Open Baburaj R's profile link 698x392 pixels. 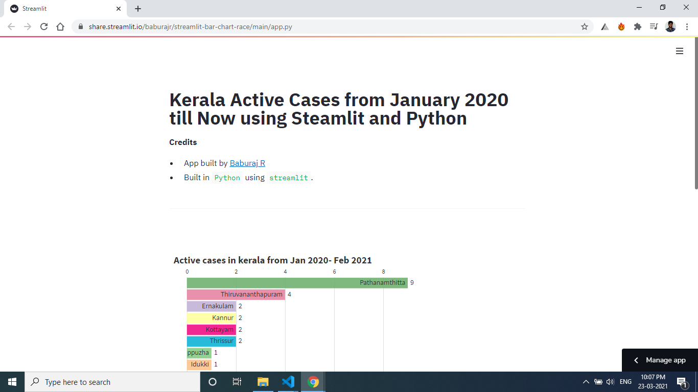point(247,163)
